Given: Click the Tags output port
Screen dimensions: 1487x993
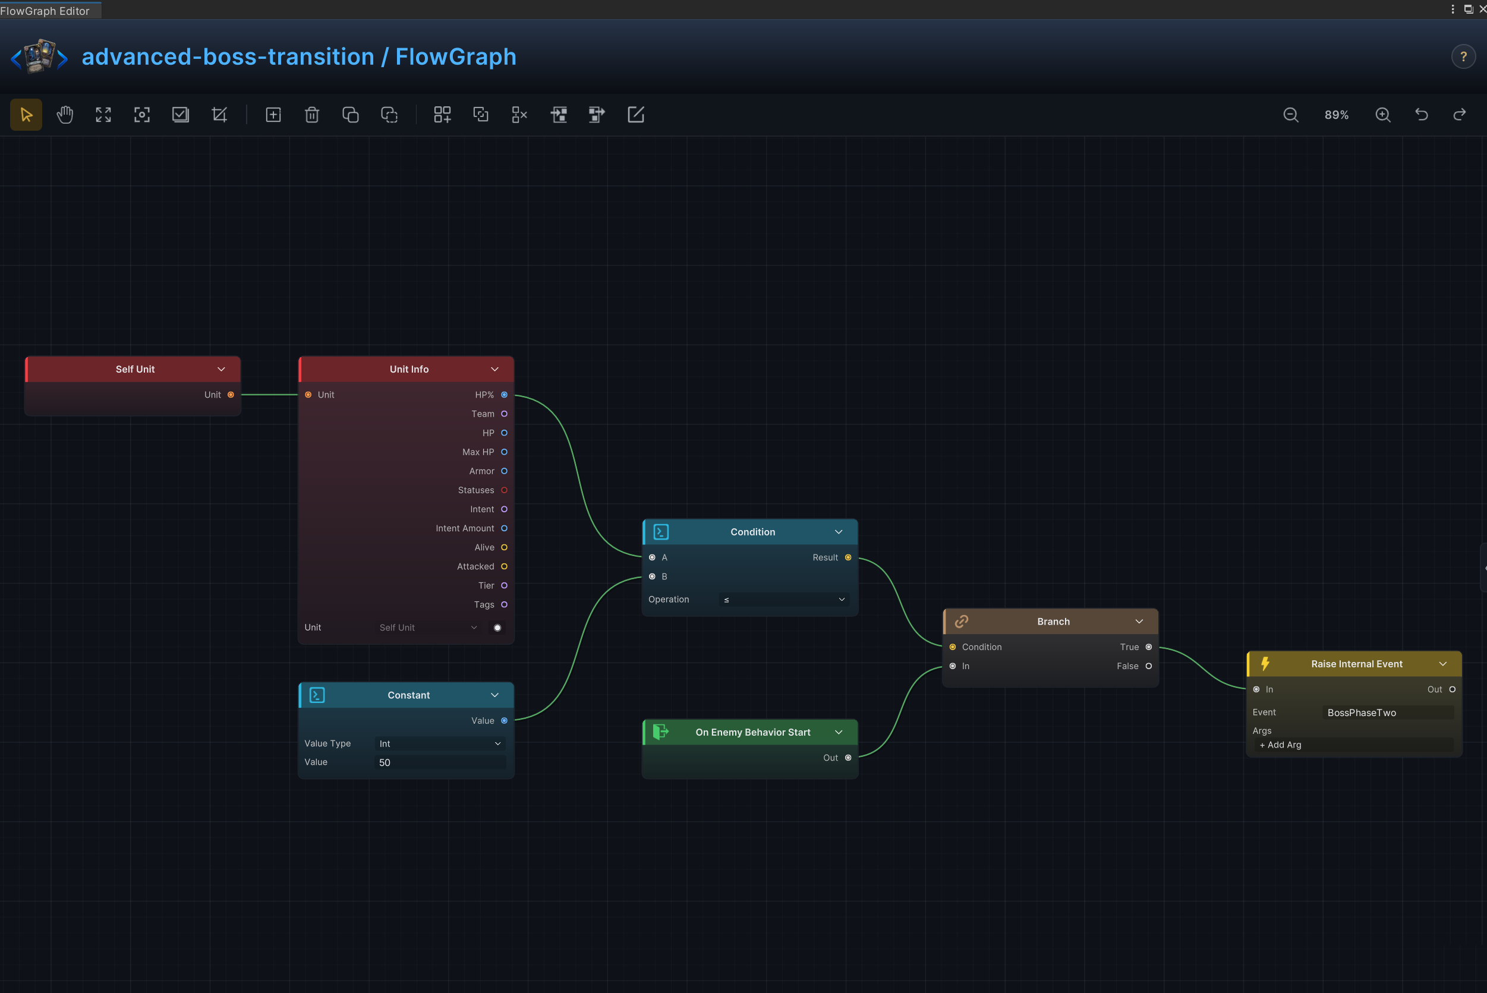Looking at the screenshot, I should [504, 605].
